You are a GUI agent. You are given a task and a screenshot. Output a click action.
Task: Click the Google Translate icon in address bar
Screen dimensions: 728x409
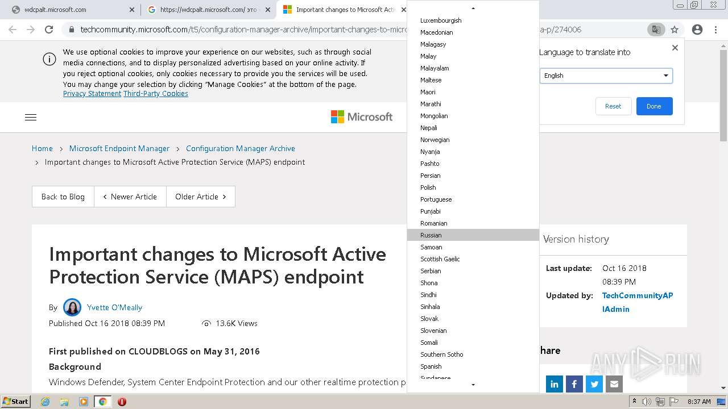[x=656, y=30]
